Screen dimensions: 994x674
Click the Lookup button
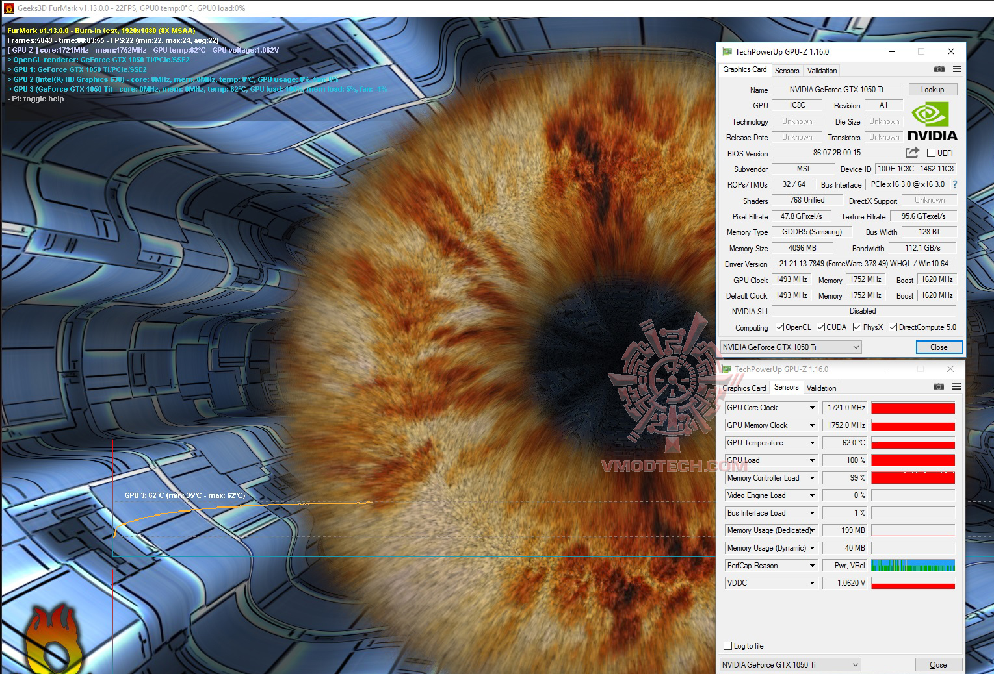(x=932, y=90)
